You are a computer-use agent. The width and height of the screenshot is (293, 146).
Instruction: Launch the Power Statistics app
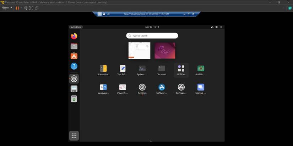tap(123, 89)
